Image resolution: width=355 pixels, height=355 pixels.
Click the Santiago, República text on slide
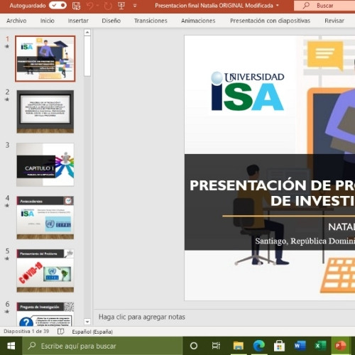tap(305, 241)
